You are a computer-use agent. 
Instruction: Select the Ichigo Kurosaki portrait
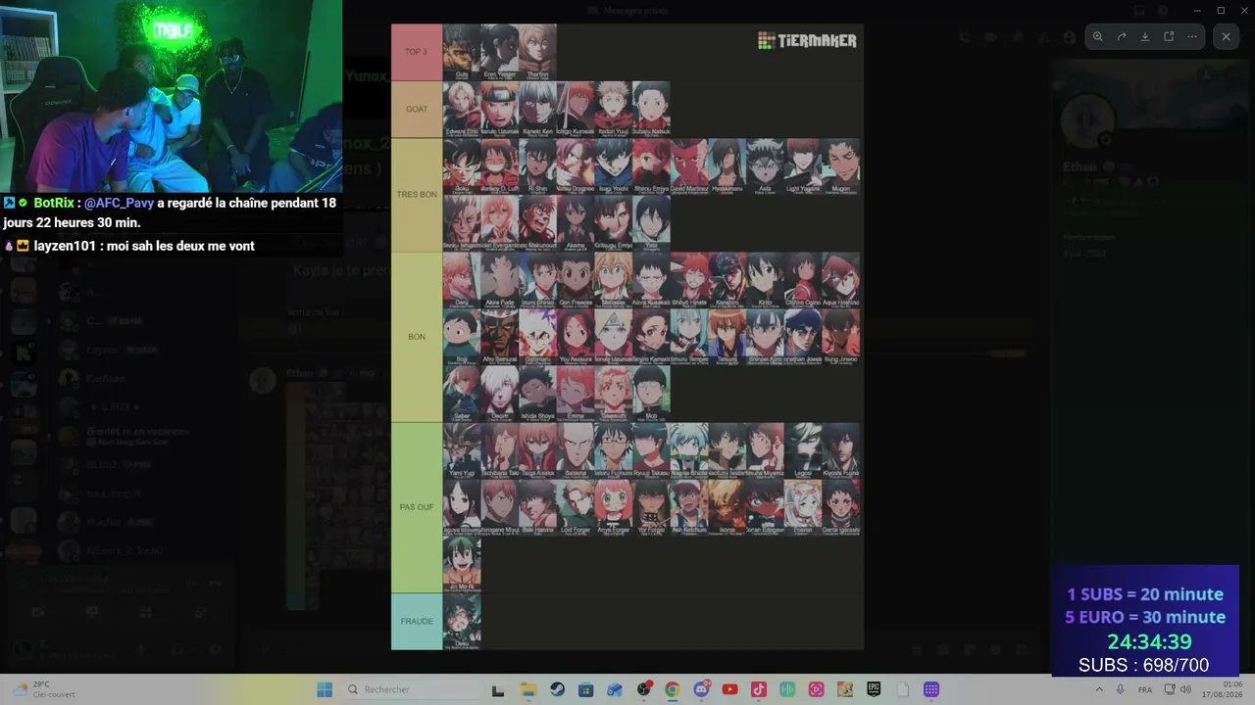point(576,109)
